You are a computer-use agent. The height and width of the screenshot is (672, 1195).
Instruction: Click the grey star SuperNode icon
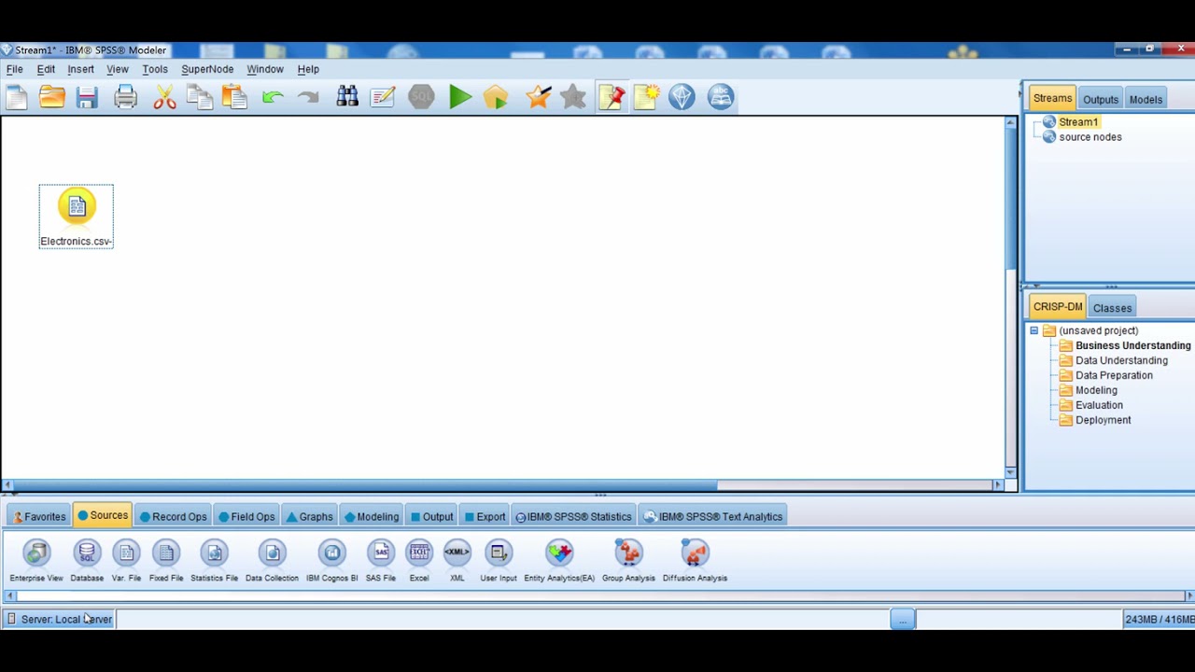pyautogui.click(x=573, y=97)
